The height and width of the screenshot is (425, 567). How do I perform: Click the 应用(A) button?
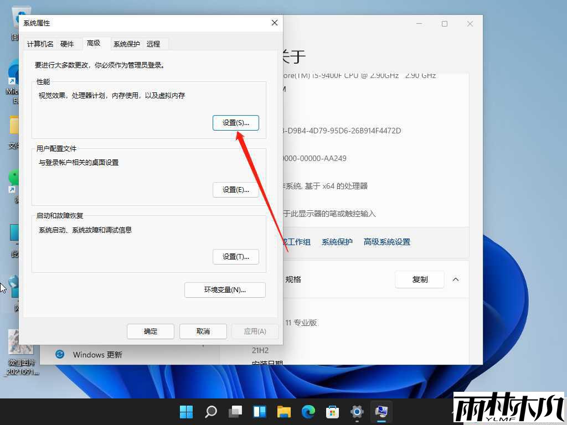point(255,331)
